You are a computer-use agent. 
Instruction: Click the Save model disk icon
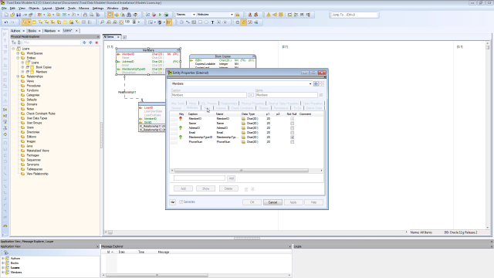[19, 15]
